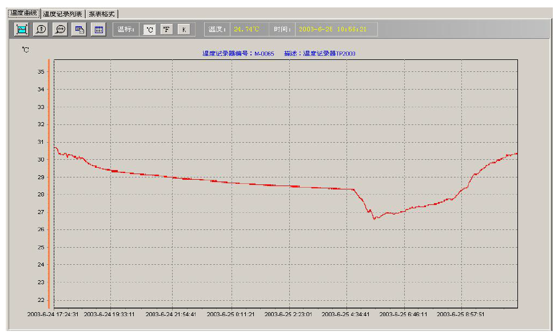Click the zoom in magnifier icon
The image size is (558, 335).
pos(41,30)
